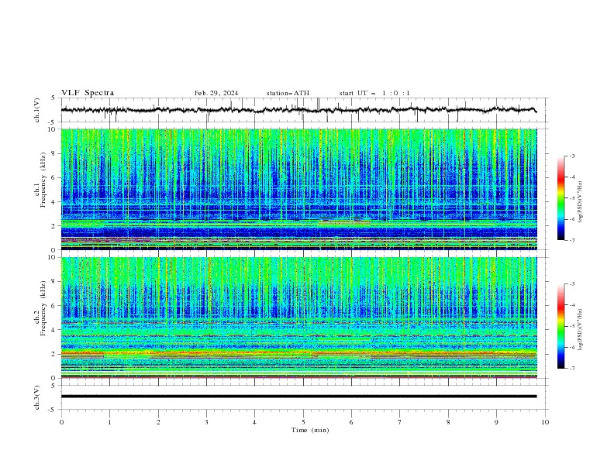Click the 'Feb. 29, 2024' date label

point(216,93)
